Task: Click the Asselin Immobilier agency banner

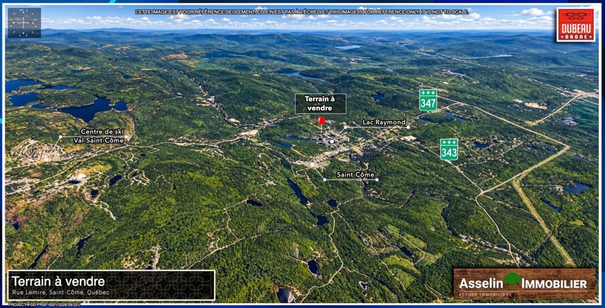Action: 524,284
